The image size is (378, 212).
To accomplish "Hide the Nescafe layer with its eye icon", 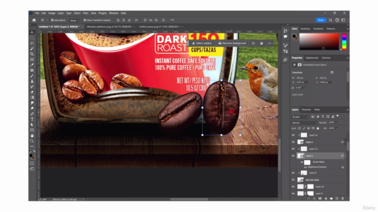I will click(293, 180).
